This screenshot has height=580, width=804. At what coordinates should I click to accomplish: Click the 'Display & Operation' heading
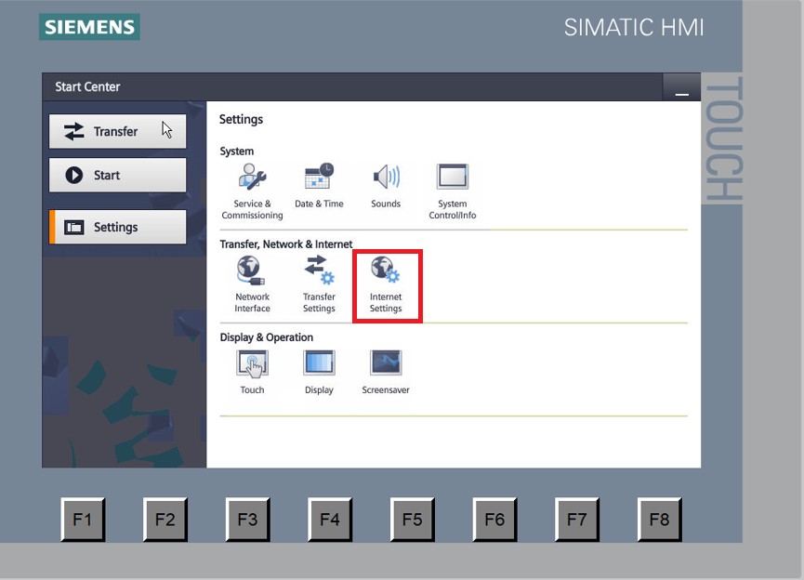click(266, 337)
